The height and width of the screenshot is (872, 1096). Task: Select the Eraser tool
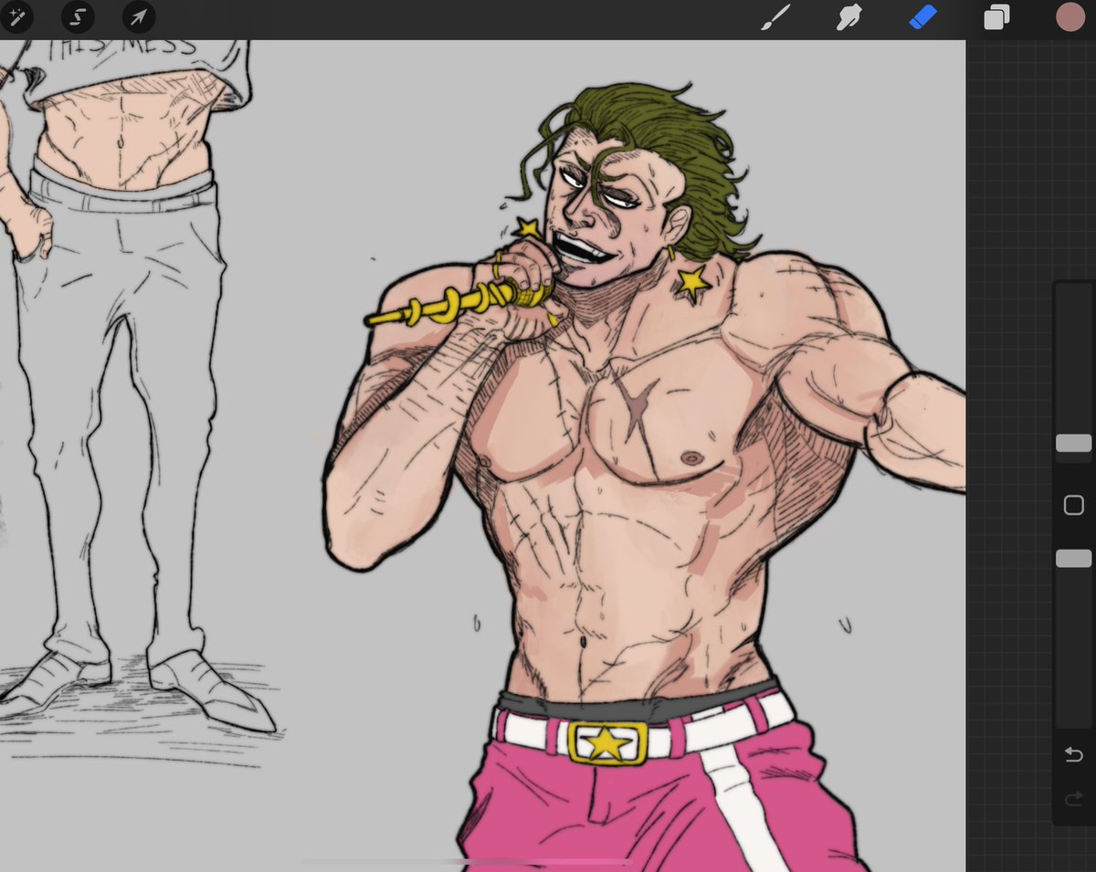[922, 17]
